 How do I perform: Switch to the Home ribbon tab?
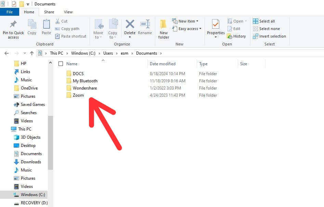[x=29, y=12]
